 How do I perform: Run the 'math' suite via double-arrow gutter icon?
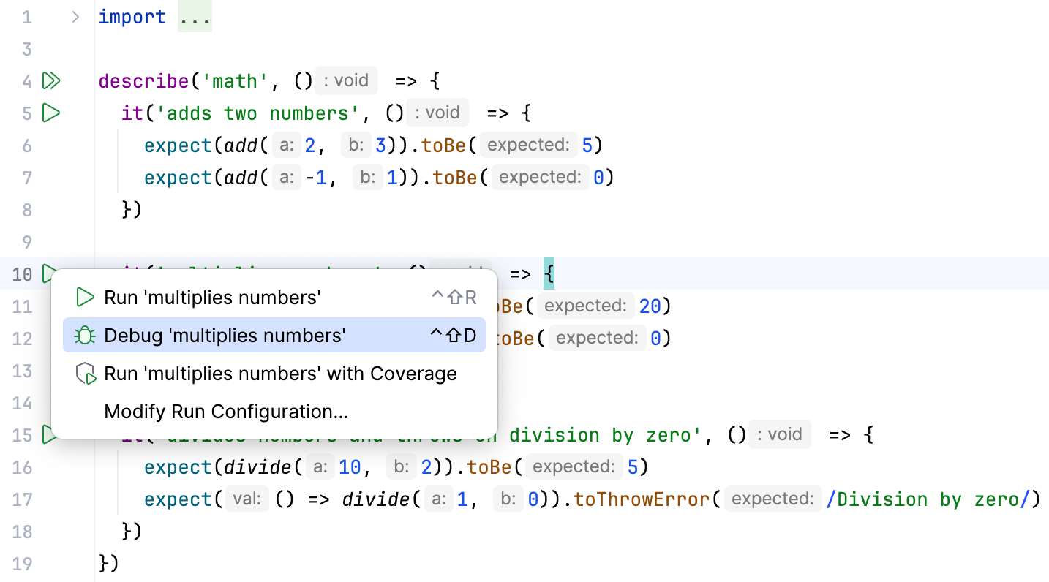point(51,80)
